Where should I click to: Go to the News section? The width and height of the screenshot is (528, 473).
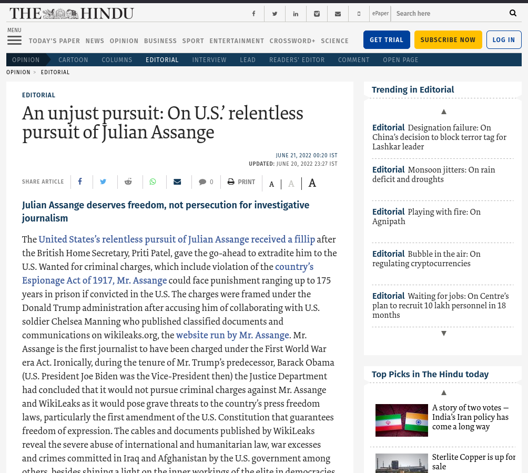pyautogui.click(x=95, y=41)
